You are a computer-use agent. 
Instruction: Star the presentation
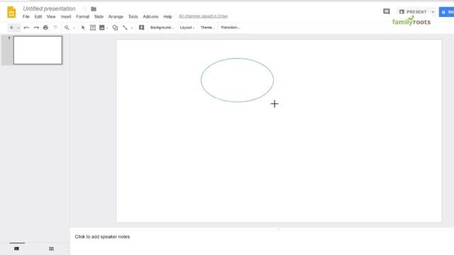tap(84, 9)
